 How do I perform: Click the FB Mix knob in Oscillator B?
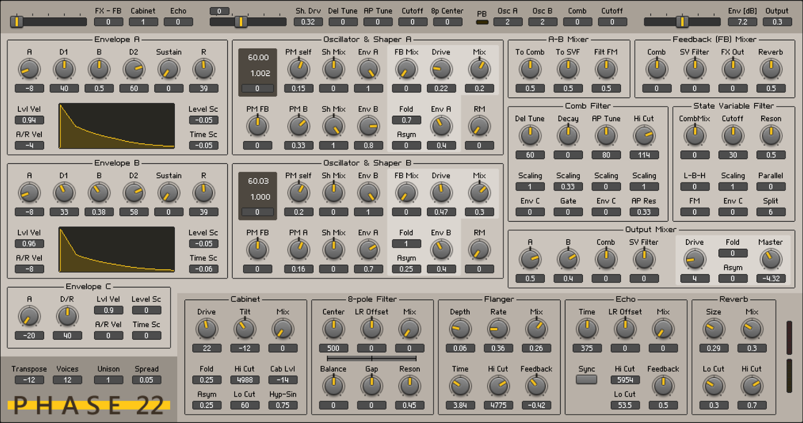tap(406, 193)
